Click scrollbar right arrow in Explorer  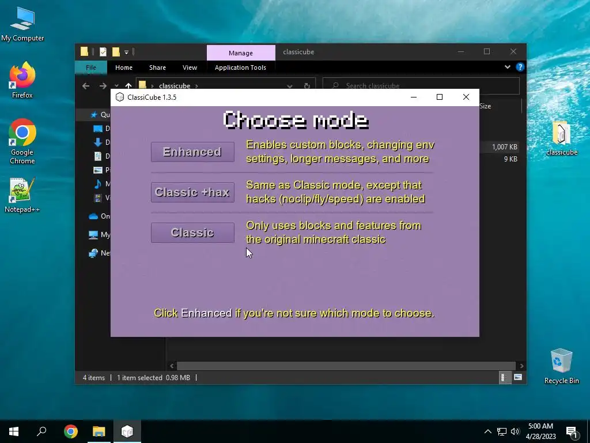(x=521, y=366)
